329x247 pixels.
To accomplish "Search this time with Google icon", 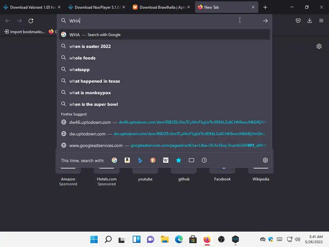I will (114, 160).
